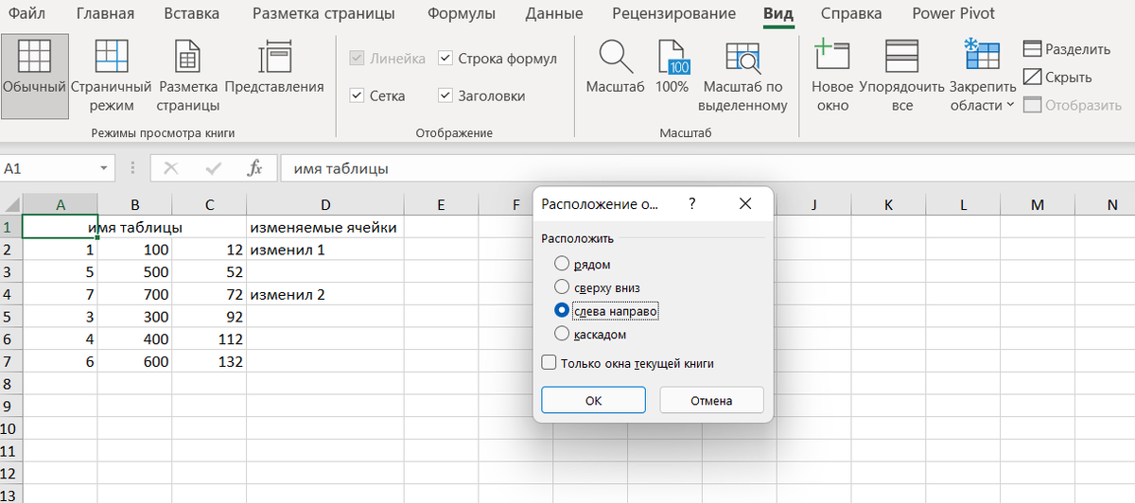The image size is (1135, 503).
Task: Uncheck Заголовки headings
Action: pos(445,95)
